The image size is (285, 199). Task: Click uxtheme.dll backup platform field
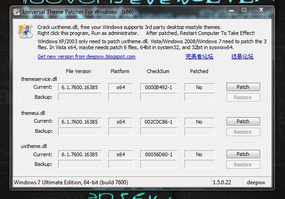(121, 164)
